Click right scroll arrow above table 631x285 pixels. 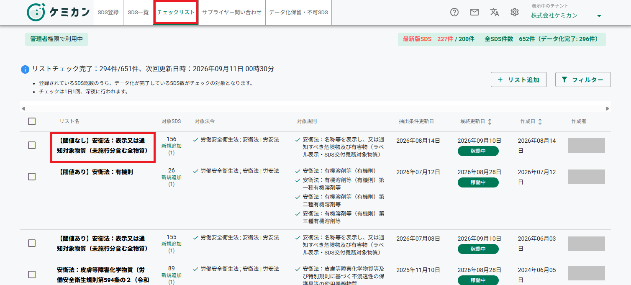click(x=608, y=108)
